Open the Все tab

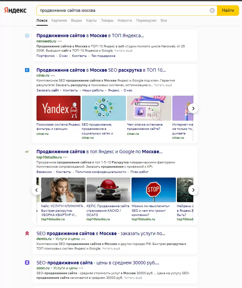[164, 20]
